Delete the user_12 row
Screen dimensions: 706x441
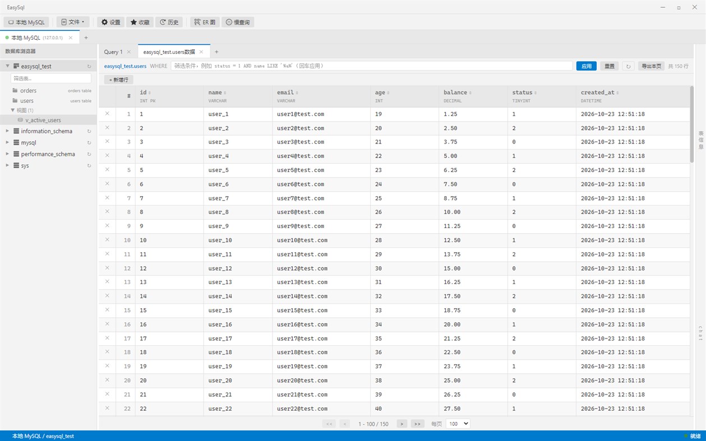107,268
